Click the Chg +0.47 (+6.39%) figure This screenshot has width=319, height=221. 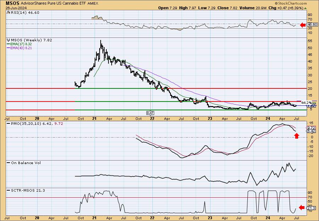287,8
